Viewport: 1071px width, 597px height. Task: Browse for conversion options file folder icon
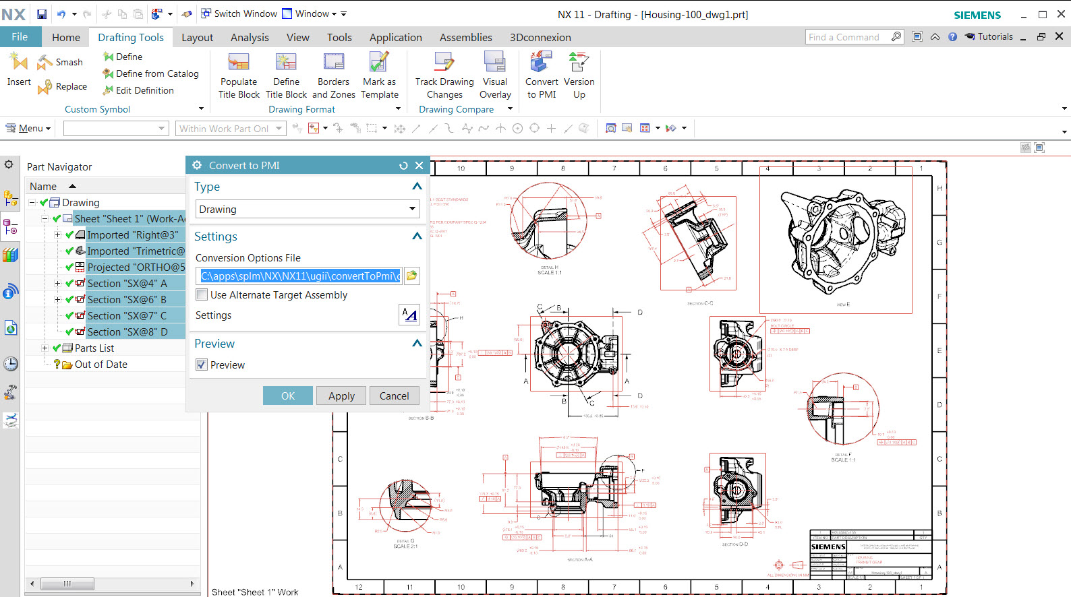(x=411, y=276)
